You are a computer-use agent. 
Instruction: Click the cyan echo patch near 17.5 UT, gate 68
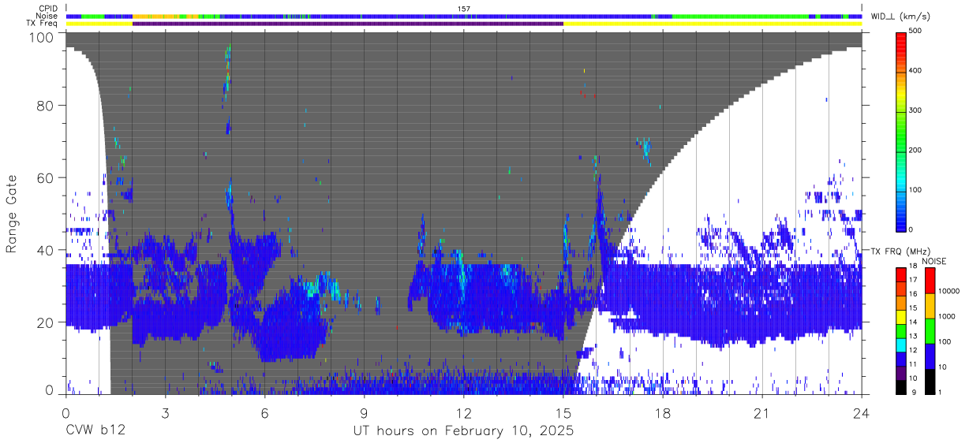pos(645,147)
